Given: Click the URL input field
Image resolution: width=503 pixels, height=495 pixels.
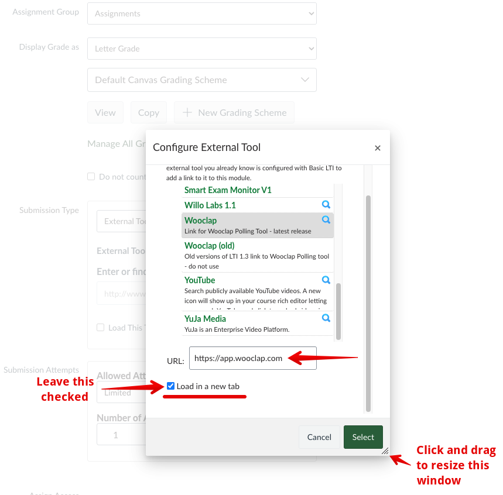Looking at the screenshot, I should pyautogui.click(x=252, y=359).
